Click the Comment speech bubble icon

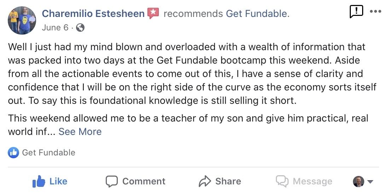coord(112,181)
